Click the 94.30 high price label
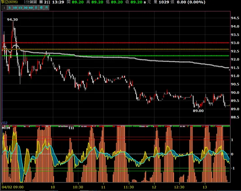 [x=12, y=20]
